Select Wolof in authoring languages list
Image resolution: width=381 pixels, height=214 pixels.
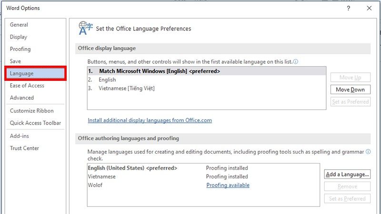(x=203, y=185)
